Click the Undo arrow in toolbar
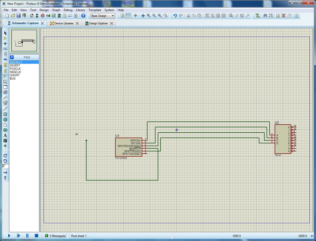Screen dimensions: 316x241 (175, 16)
